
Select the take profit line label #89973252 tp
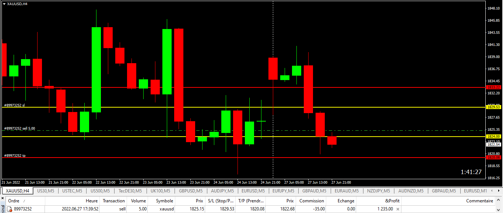point(15,156)
